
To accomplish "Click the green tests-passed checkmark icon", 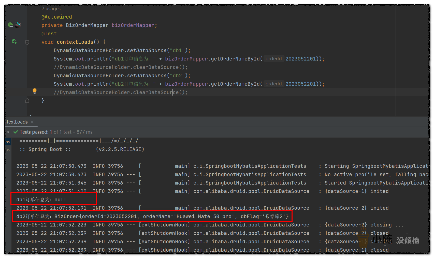I will 16,132.
